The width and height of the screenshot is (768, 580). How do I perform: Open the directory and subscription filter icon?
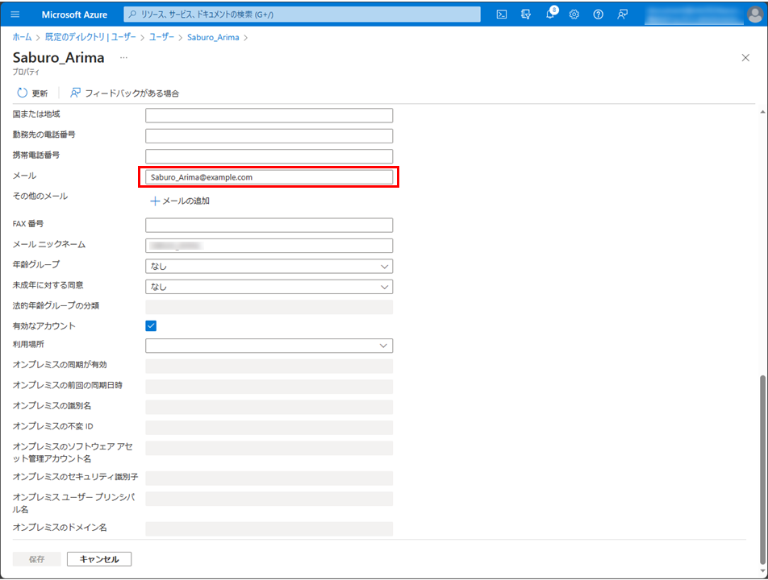tap(526, 14)
